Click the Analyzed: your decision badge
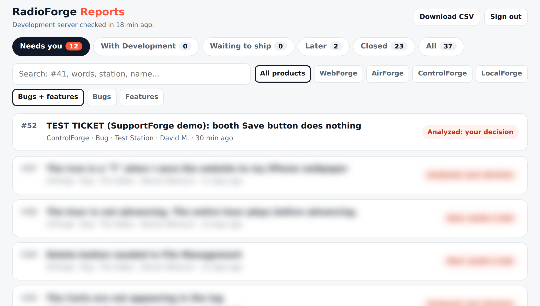This screenshot has height=306, width=540. 470,132
